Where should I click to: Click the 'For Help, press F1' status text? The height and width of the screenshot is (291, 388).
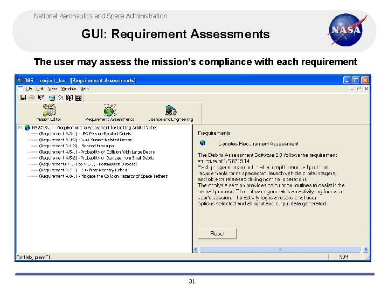[33, 257]
